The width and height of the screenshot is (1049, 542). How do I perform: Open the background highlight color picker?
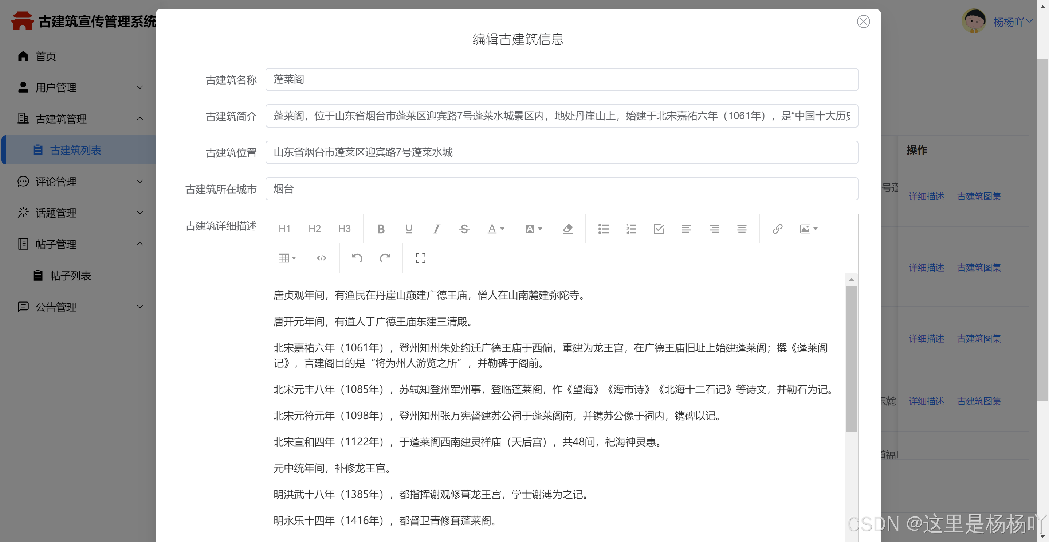(x=533, y=229)
